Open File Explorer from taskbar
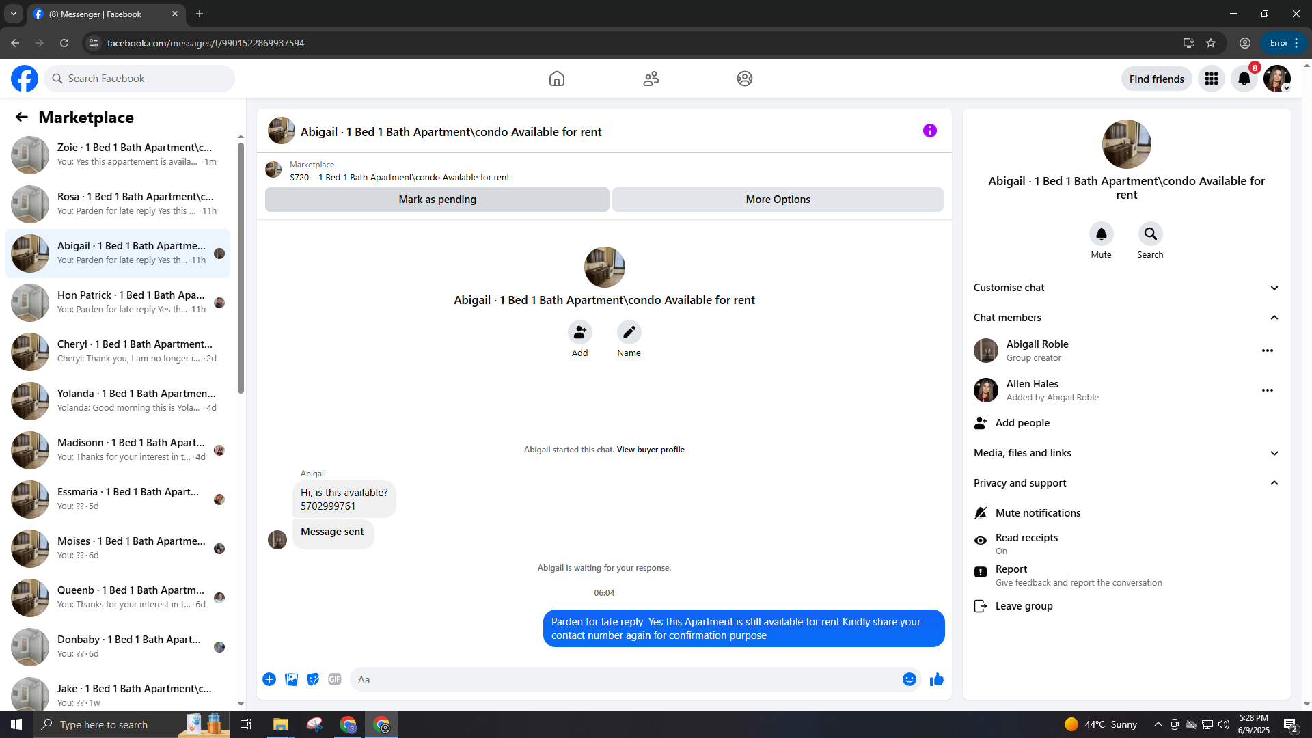1312x738 pixels. coord(281,724)
